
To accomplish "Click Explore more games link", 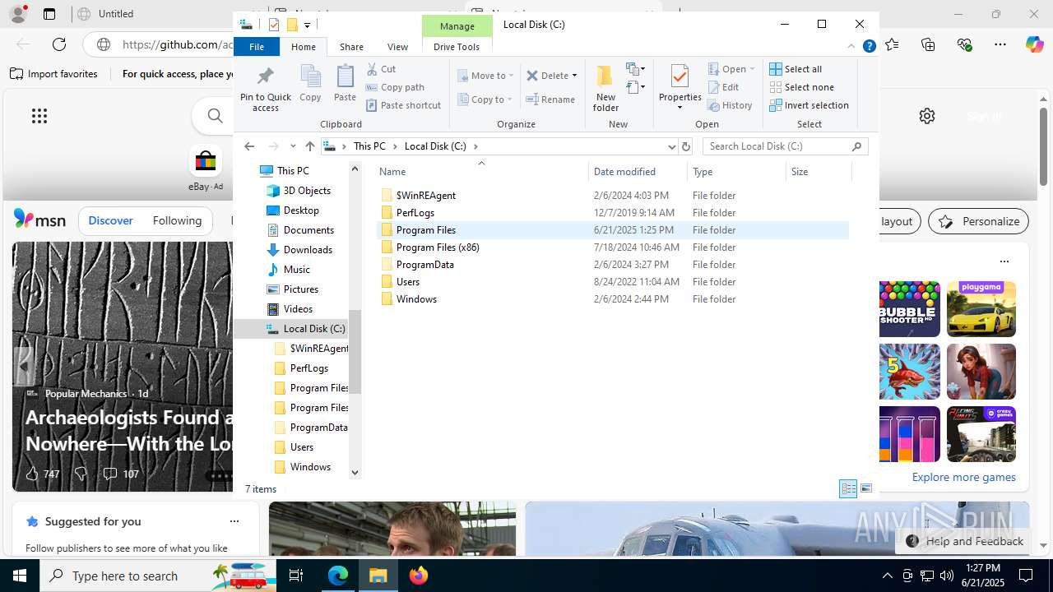I will click(x=963, y=477).
